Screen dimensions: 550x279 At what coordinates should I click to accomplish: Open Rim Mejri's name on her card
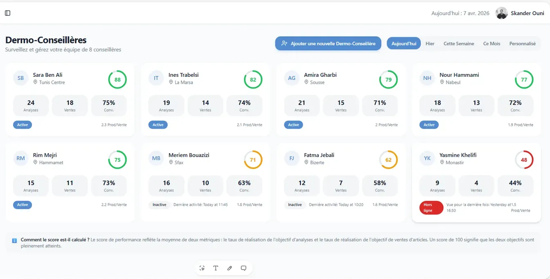(45, 155)
